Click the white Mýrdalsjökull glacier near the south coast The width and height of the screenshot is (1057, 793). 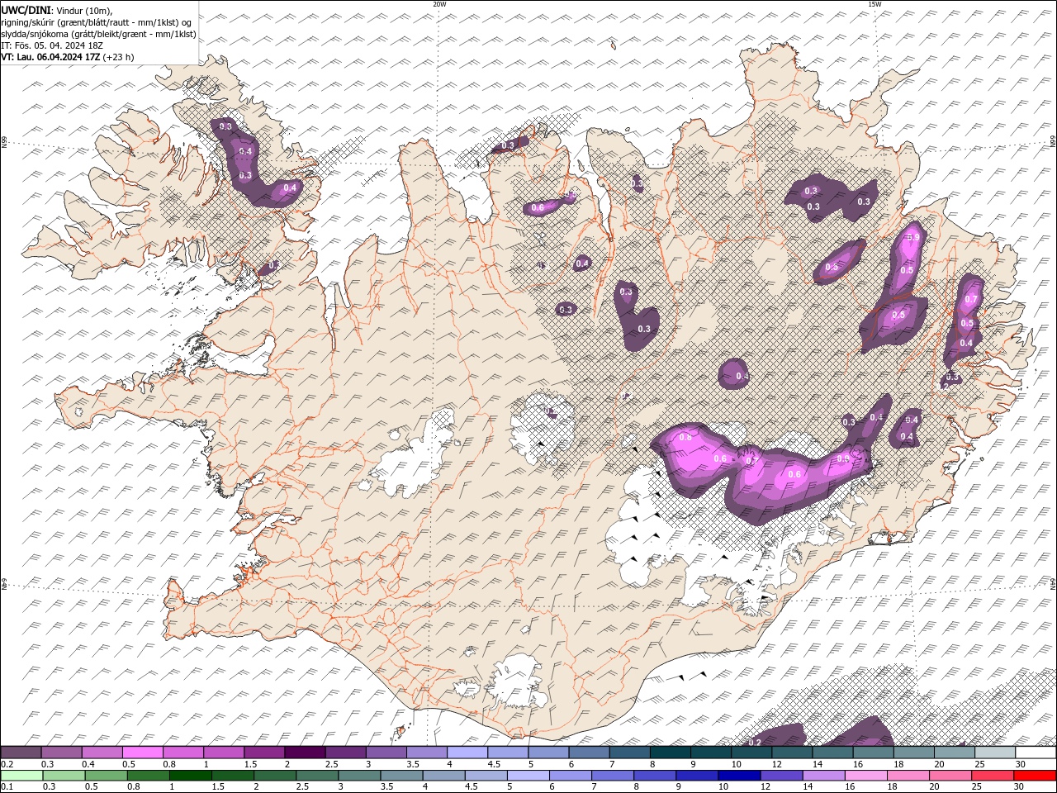[516, 681]
